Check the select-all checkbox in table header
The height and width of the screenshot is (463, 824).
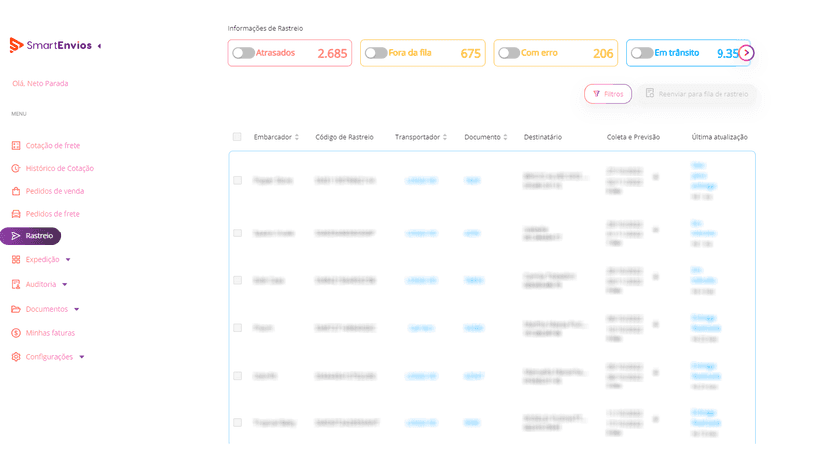[x=237, y=137]
